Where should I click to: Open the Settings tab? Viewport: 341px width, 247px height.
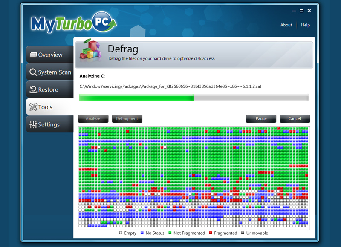[49, 125]
